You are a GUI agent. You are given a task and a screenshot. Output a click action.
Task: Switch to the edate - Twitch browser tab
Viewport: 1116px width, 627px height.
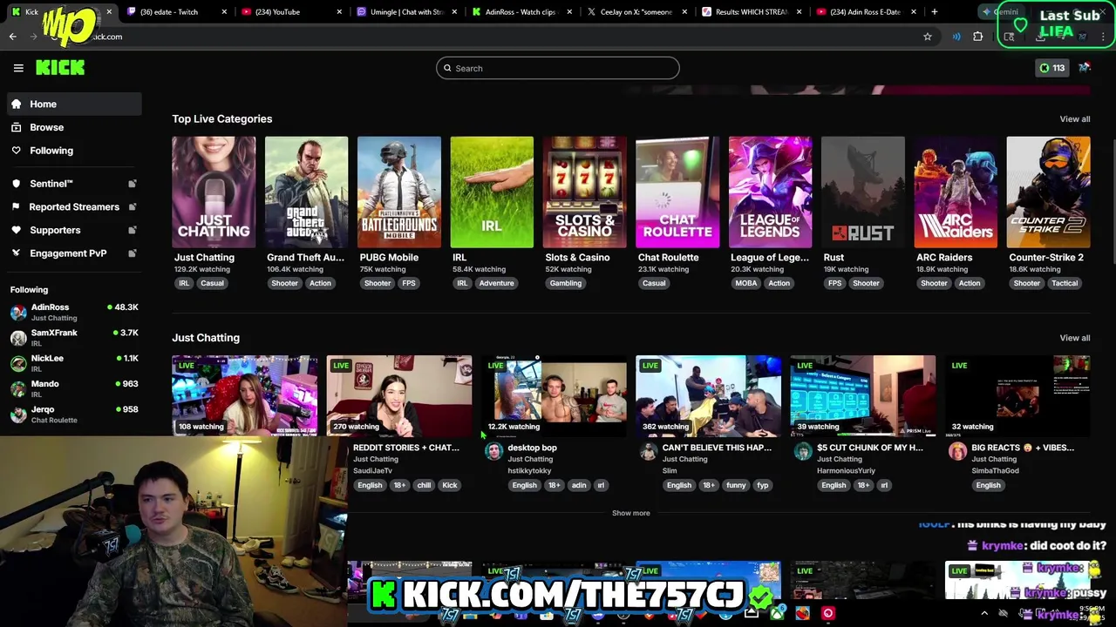click(x=175, y=12)
